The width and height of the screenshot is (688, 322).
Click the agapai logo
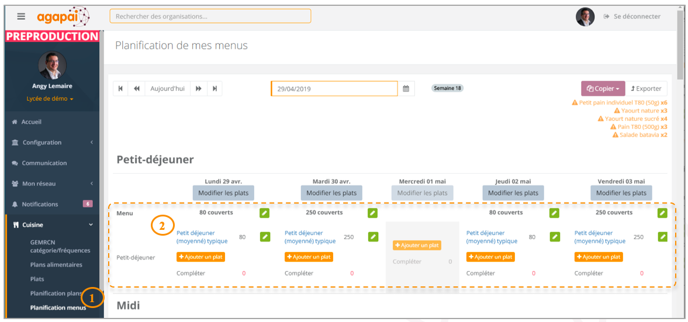[63, 17]
